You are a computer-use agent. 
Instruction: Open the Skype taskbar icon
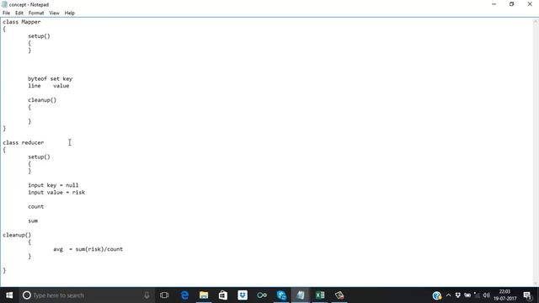[x=281, y=295]
